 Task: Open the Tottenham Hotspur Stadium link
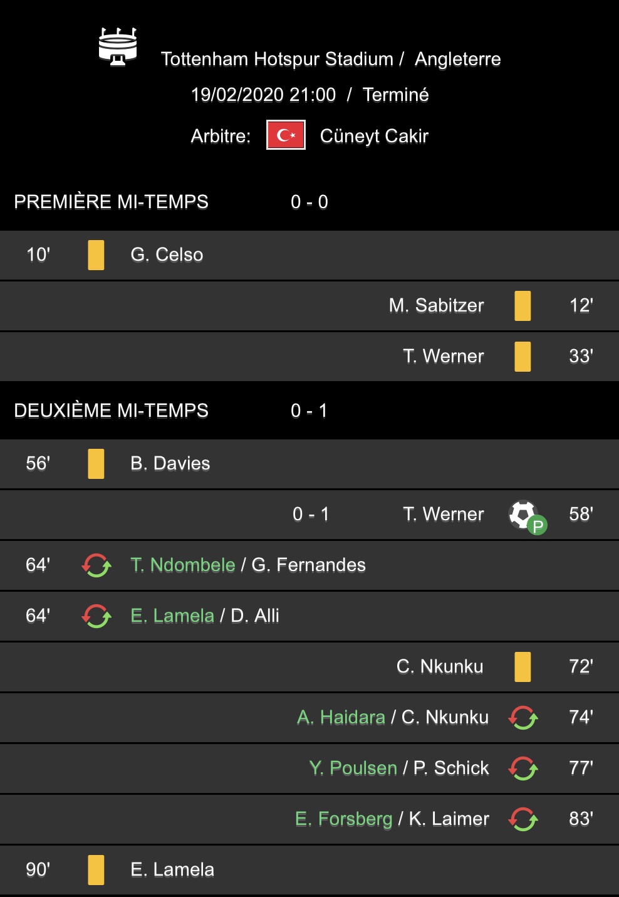(x=277, y=59)
